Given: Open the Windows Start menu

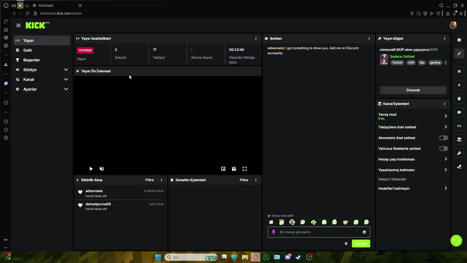Looking at the screenshot, I should [158, 257].
